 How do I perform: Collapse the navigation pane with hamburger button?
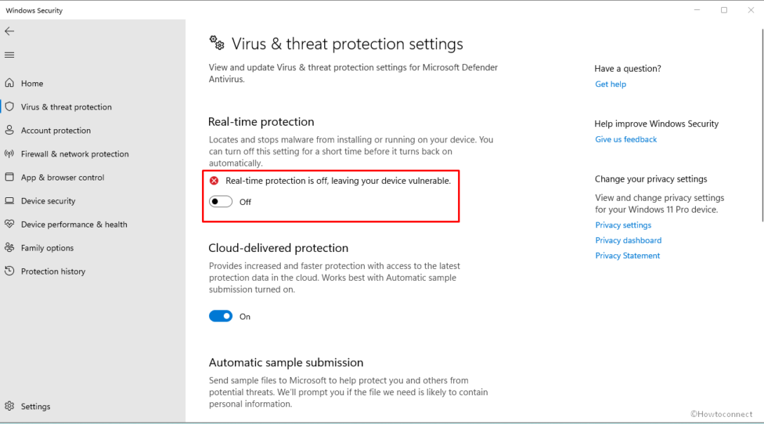9,55
